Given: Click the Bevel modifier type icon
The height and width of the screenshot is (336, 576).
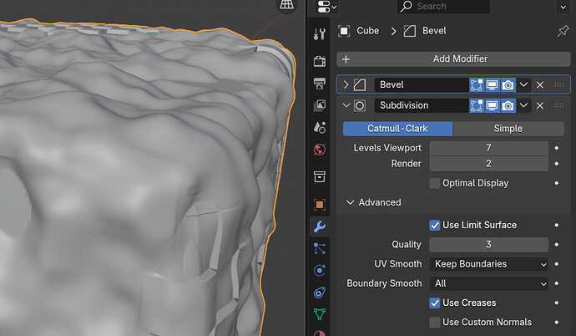Looking at the screenshot, I should (360, 85).
